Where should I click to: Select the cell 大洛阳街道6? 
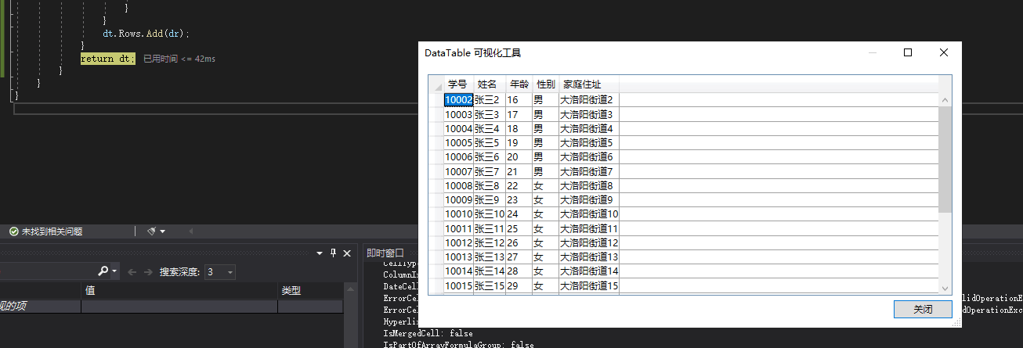coord(589,157)
